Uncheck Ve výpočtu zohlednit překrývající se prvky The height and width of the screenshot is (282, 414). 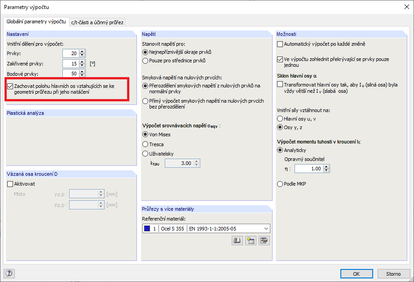point(280,59)
